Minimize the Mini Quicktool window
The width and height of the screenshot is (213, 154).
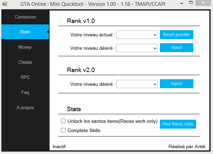point(182,3)
